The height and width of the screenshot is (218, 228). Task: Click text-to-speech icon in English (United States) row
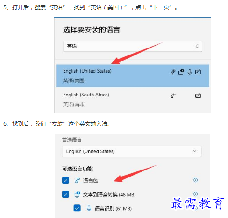click(181, 72)
